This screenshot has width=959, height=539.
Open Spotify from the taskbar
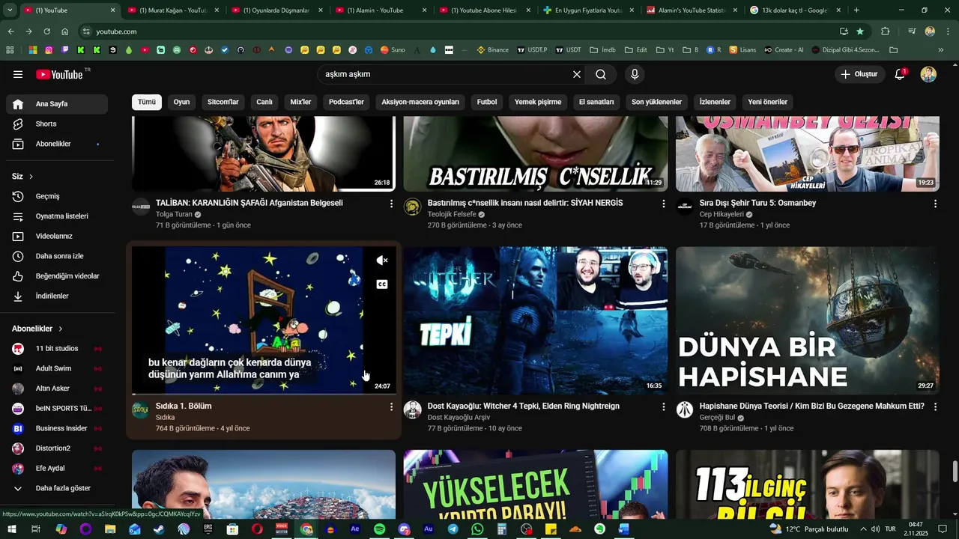pos(380,529)
